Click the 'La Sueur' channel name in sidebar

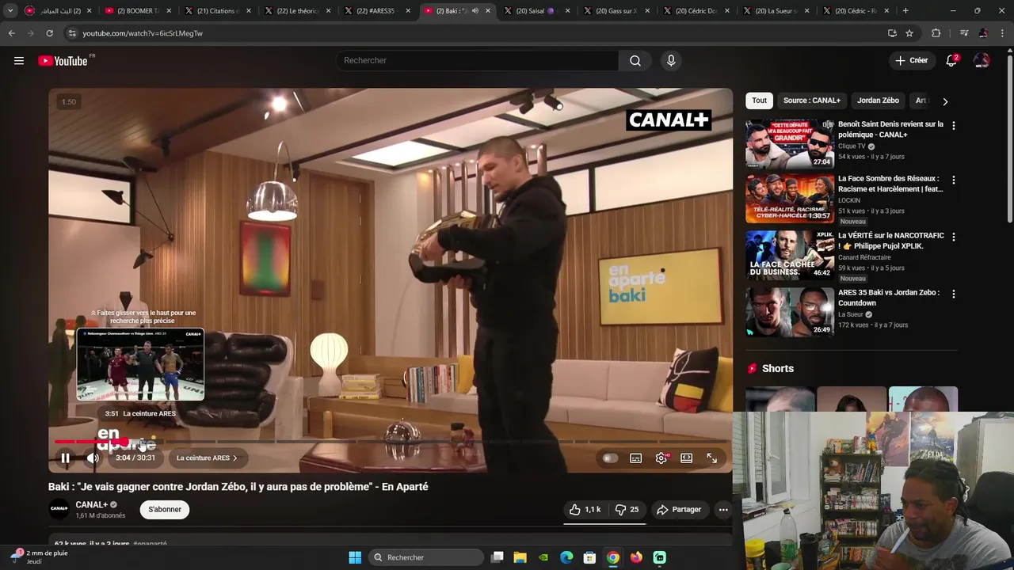pos(850,314)
